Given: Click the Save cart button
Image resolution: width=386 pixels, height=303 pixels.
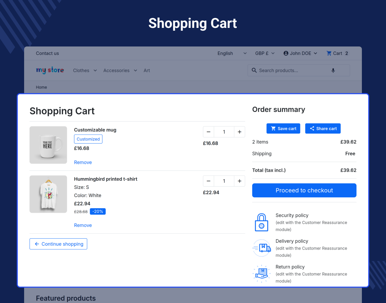Looking at the screenshot, I should pos(283,129).
